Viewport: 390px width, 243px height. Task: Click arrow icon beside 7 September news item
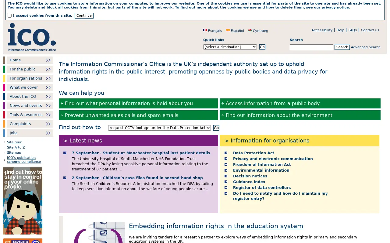[x=65, y=153]
